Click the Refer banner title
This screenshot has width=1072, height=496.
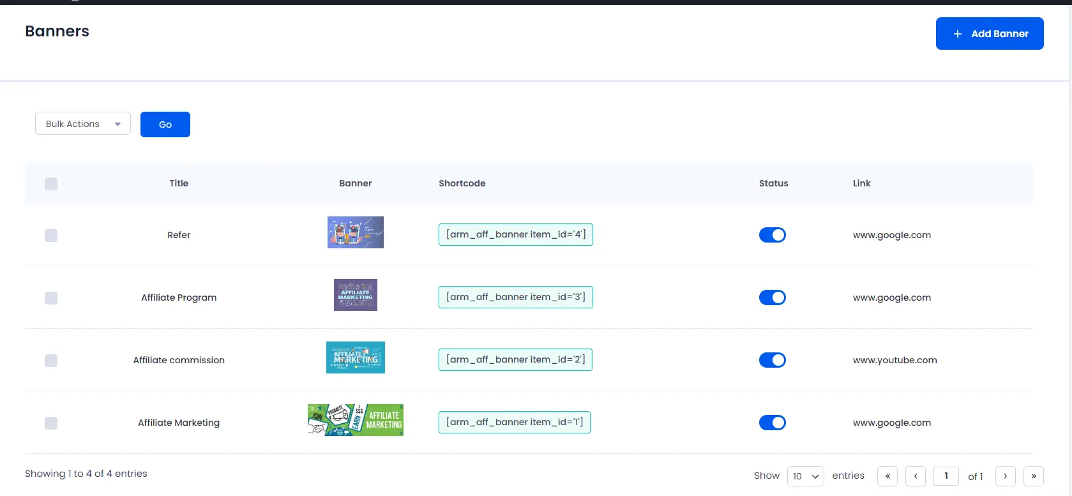click(179, 235)
